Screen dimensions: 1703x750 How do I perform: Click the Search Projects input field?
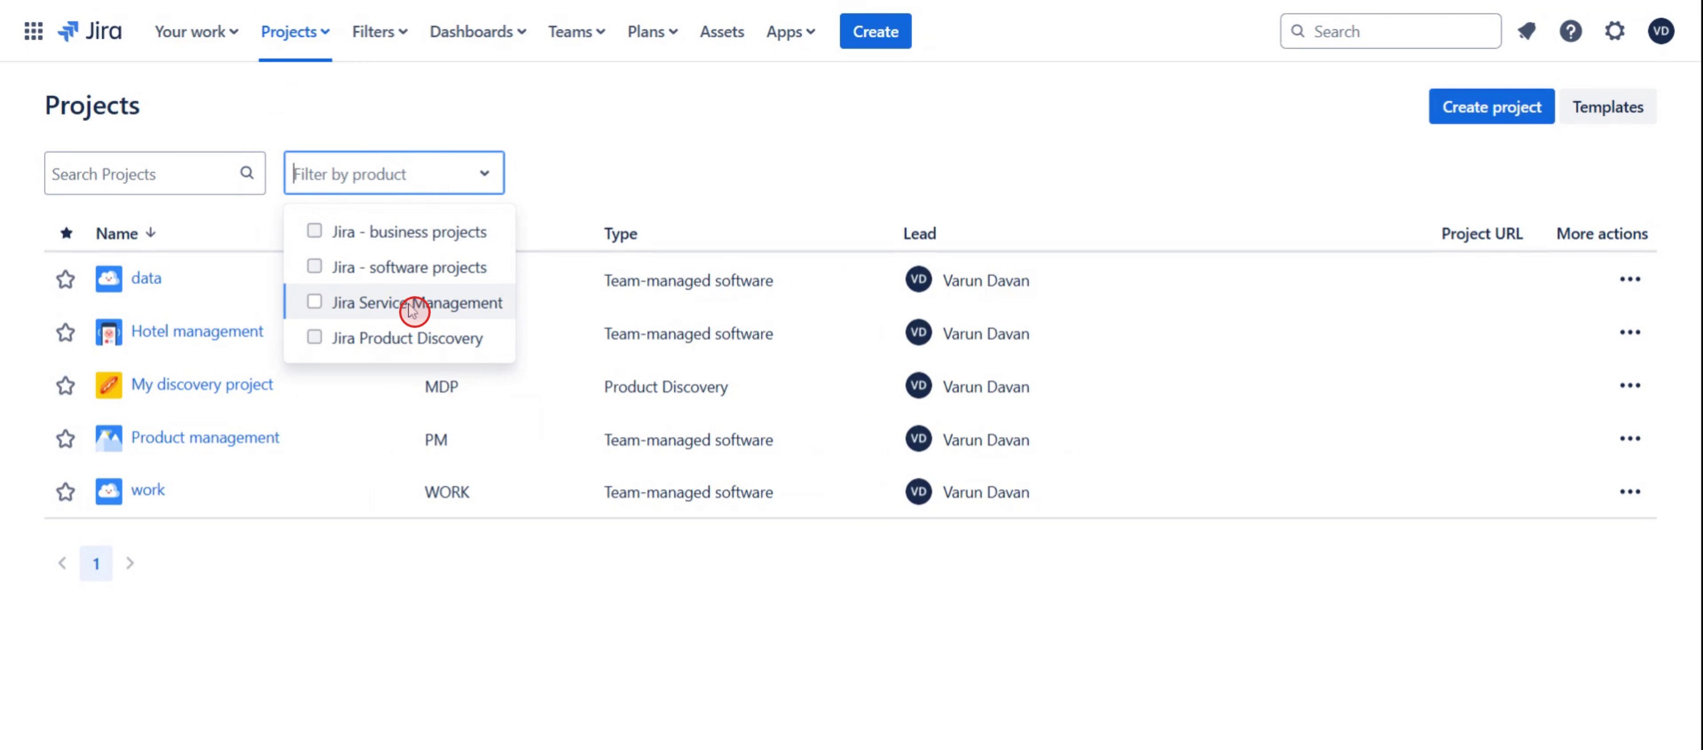point(142,174)
